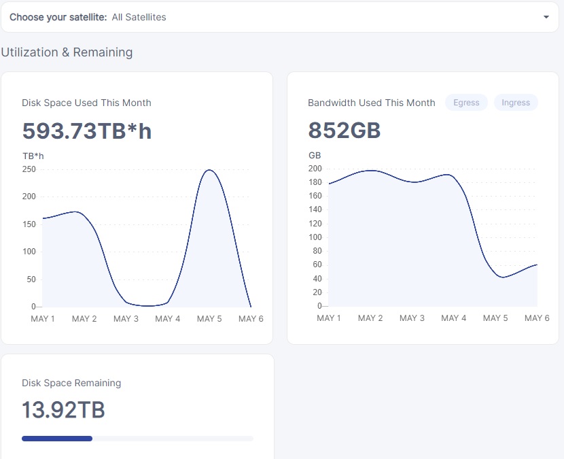Viewport: 564px width, 459px height.
Task: Select 'Disk Space Used This Month' title
Action: pos(86,103)
